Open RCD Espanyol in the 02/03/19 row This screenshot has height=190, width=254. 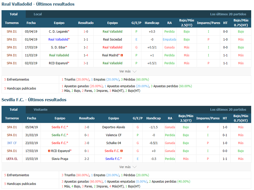click(x=58, y=63)
